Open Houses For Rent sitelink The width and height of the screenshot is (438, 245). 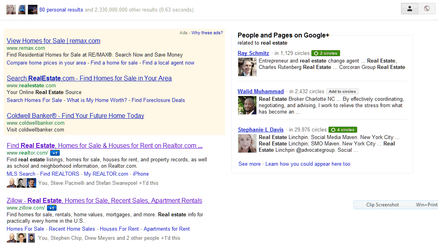(119, 229)
